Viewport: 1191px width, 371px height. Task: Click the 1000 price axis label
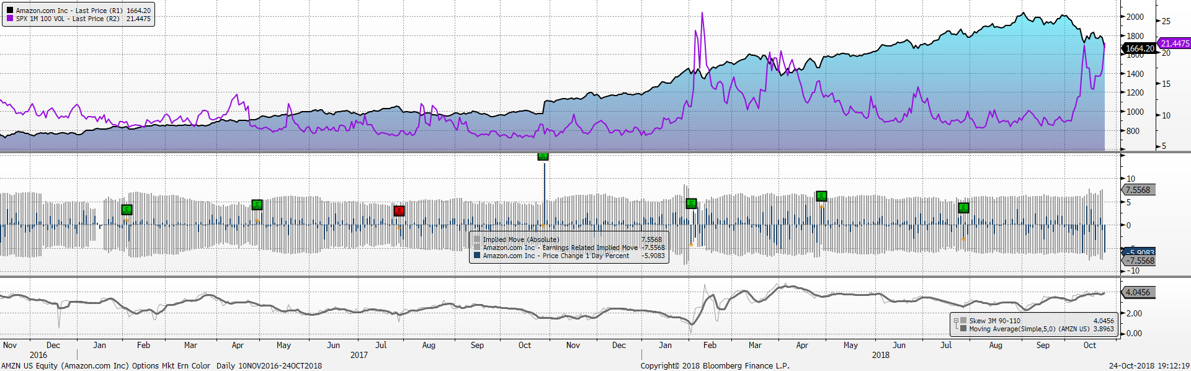pyautogui.click(x=1135, y=112)
